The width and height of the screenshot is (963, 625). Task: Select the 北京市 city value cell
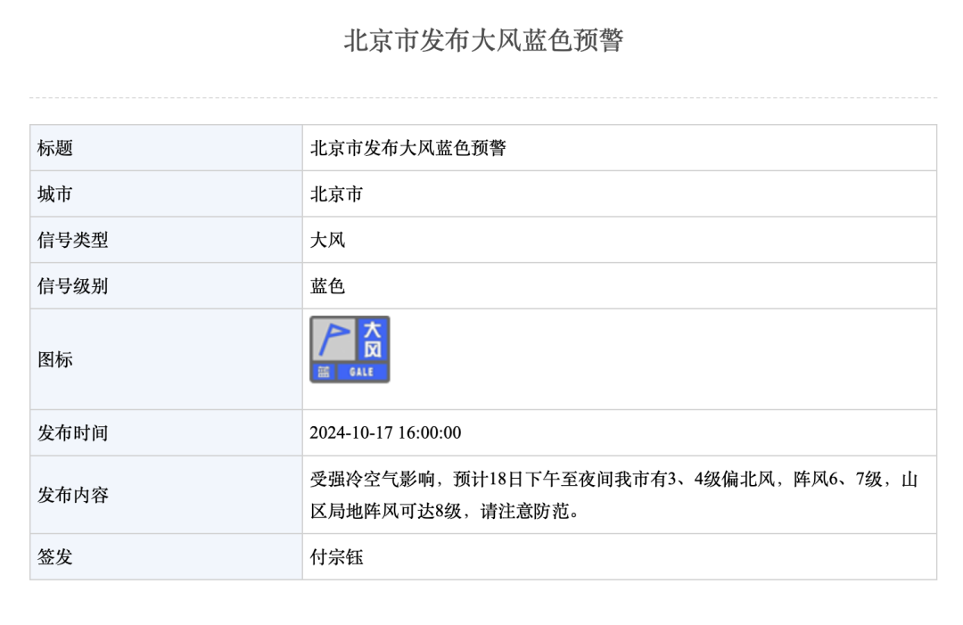pyautogui.click(x=336, y=194)
